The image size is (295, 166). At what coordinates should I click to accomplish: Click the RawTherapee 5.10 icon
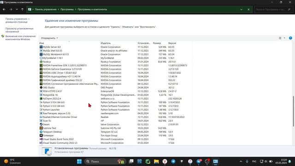[x=41, y=113]
